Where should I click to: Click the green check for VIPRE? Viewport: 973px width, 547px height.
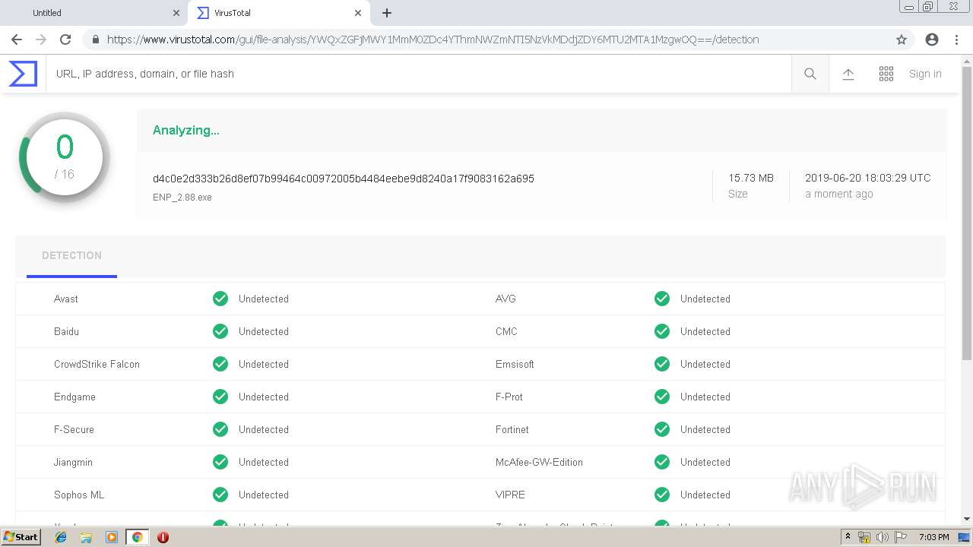662,495
